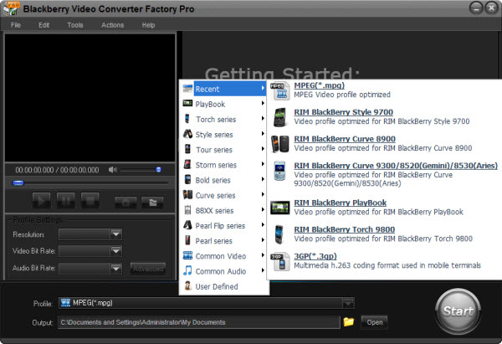Choose the MPEG(*.mpg) profile link
This screenshot has height=344, width=502.
click(320, 85)
